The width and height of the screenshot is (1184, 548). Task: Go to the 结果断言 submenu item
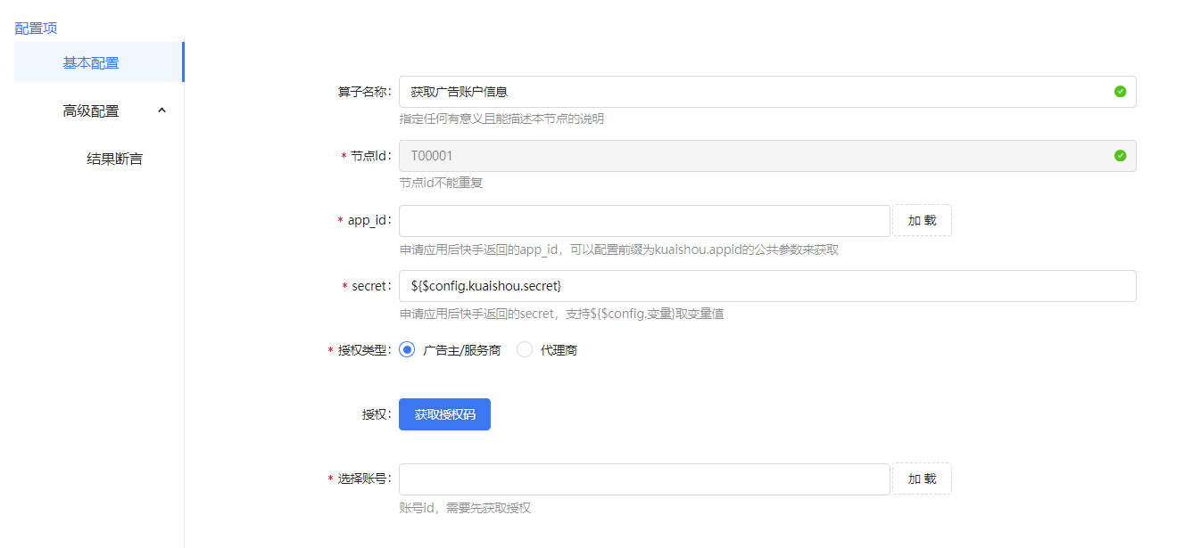click(114, 159)
